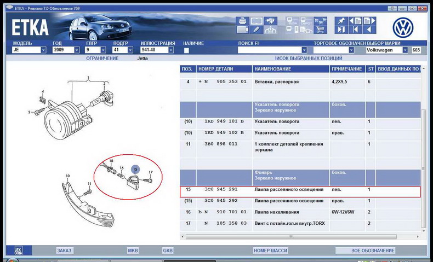Click the printer icon in the toolbar
Viewport: 433px width, 262px height.
[x=242, y=21]
